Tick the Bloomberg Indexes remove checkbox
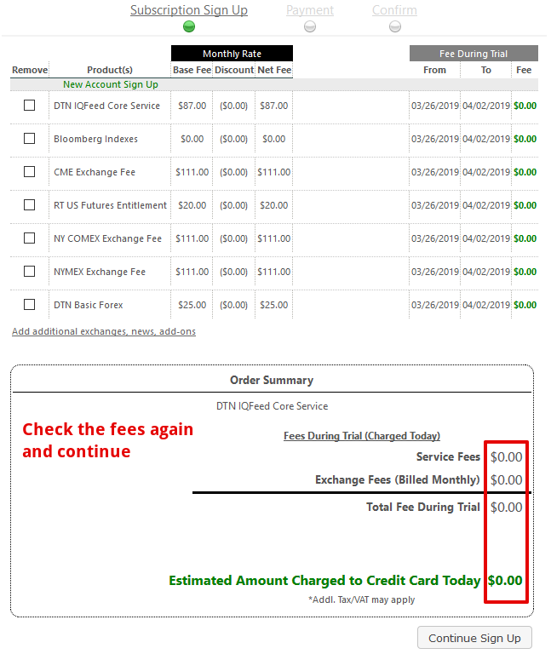 pos(30,139)
